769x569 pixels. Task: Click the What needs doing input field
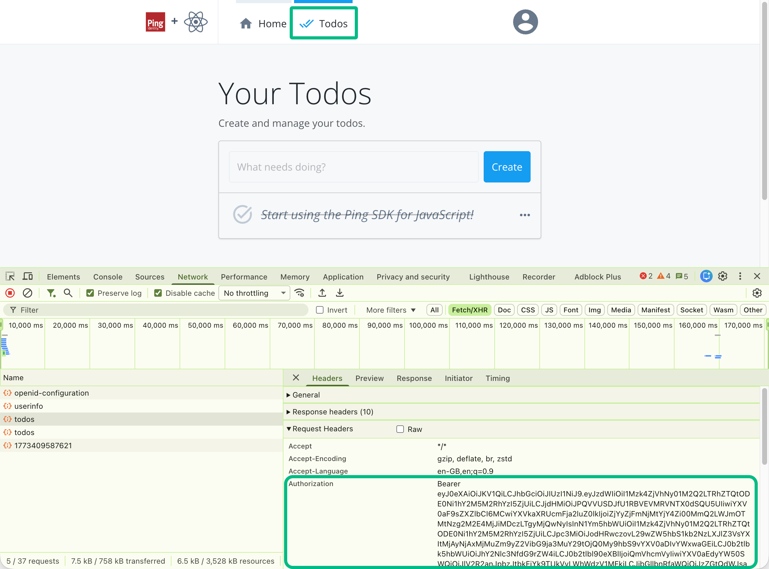click(x=354, y=167)
